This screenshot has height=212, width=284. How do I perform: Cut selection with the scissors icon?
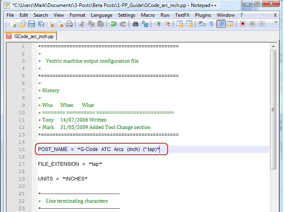click(x=82, y=24)
